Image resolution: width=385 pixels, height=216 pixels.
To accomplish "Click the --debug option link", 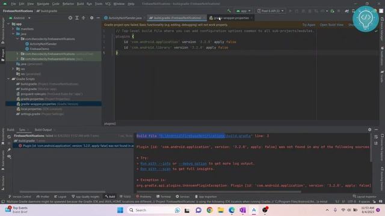I will click(192, 163).
